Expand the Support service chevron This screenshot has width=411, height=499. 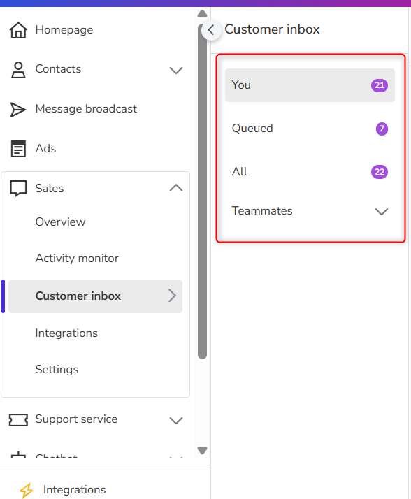(176, 421)
